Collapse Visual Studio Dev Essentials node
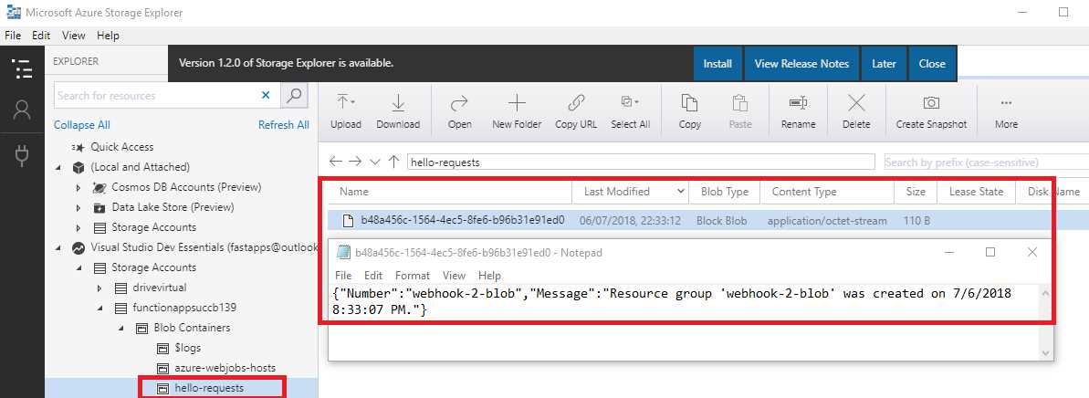The height and width of the screenshot is (398, 1089). pos(58,248)
